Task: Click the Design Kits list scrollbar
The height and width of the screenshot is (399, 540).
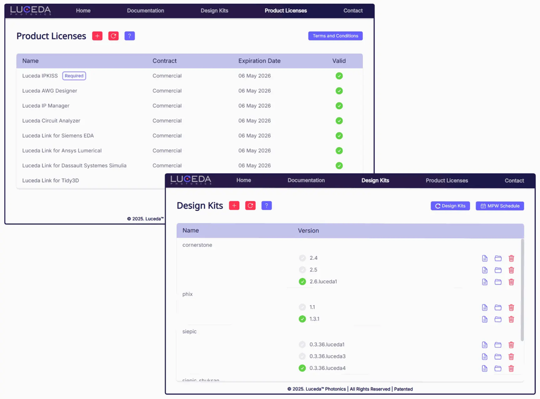Action: pos(522,290)
